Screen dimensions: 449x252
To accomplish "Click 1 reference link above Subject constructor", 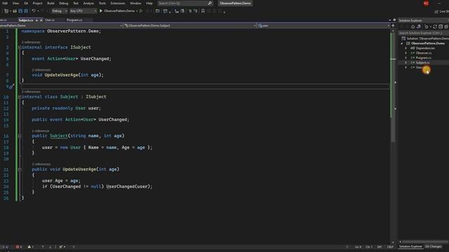I will click(41, 131).
